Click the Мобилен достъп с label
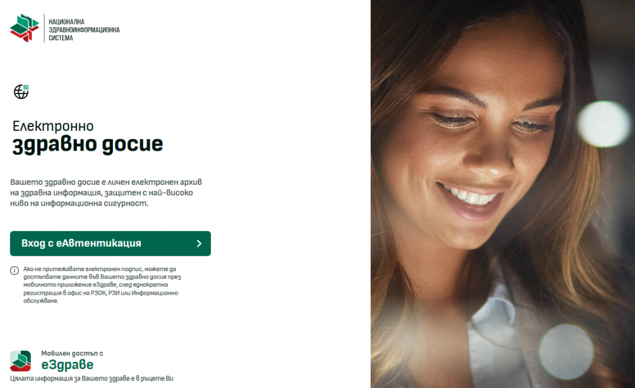The width and height of the screenshot is (635, 388). coord(72,353)
